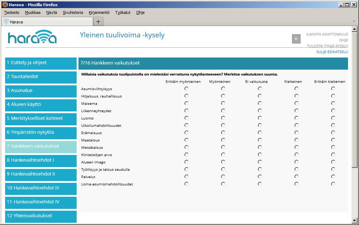Click the Yleinen tuulivoima -kysely title
The height and width of the screenshot is (225, 359).
tap(122, 35)
